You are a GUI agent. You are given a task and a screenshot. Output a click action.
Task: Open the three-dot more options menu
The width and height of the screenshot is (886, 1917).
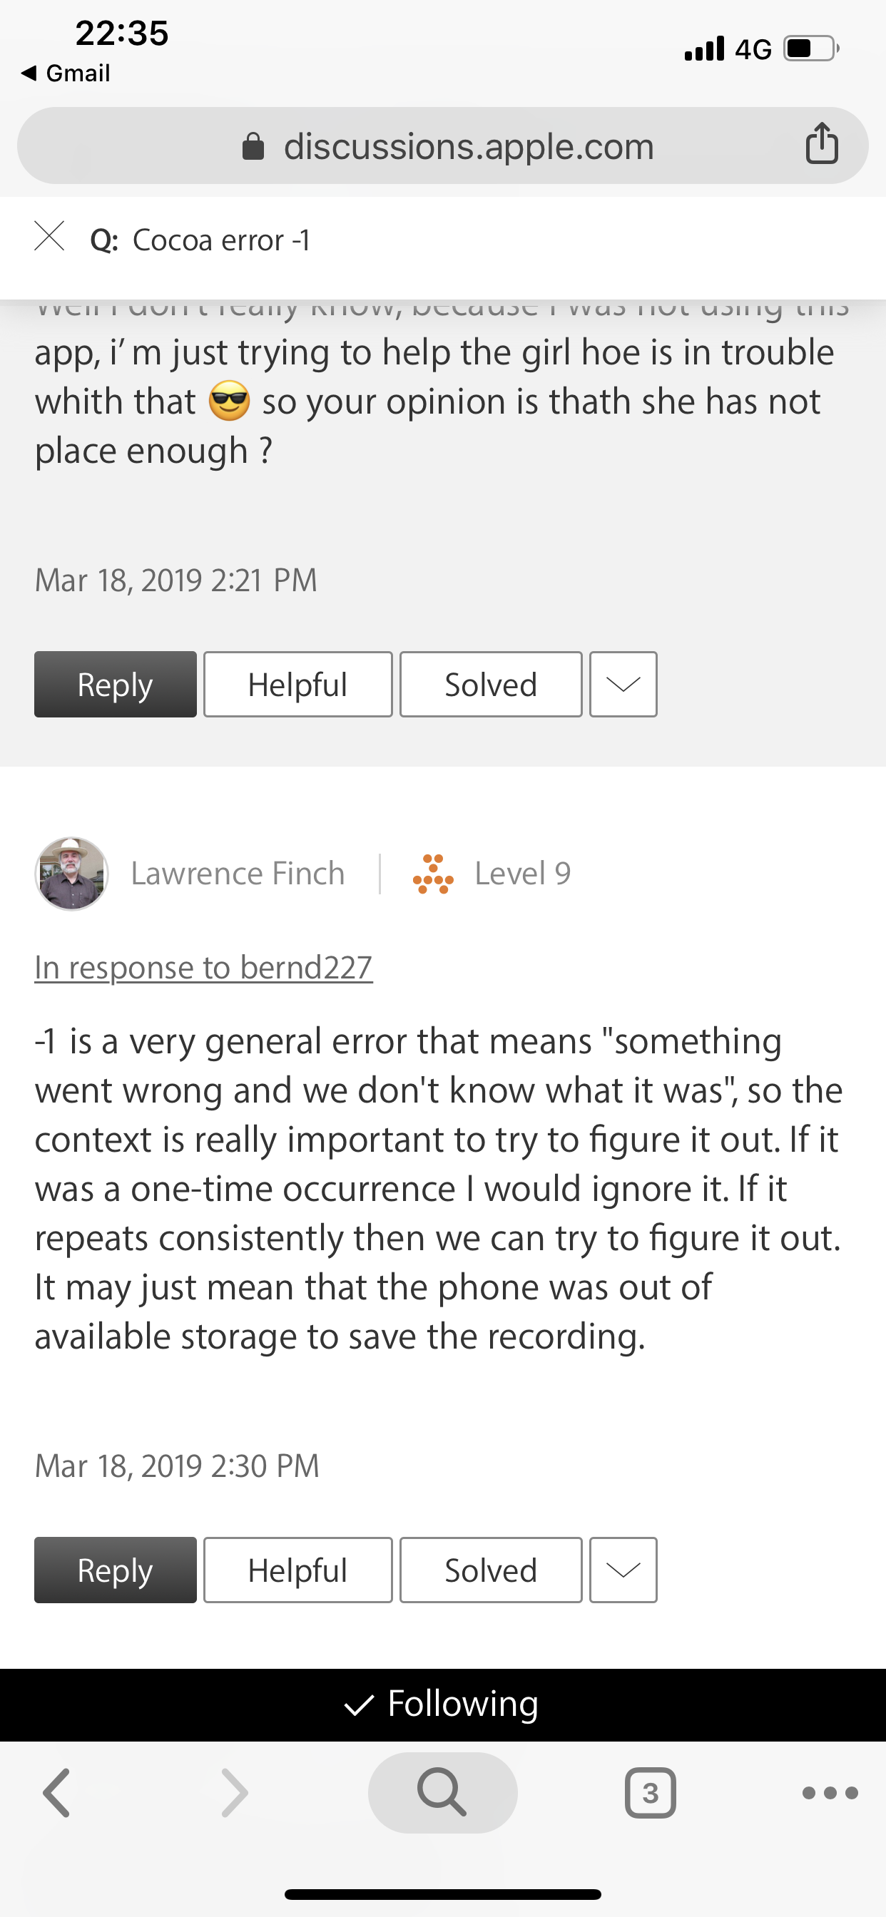[830, 1793]
